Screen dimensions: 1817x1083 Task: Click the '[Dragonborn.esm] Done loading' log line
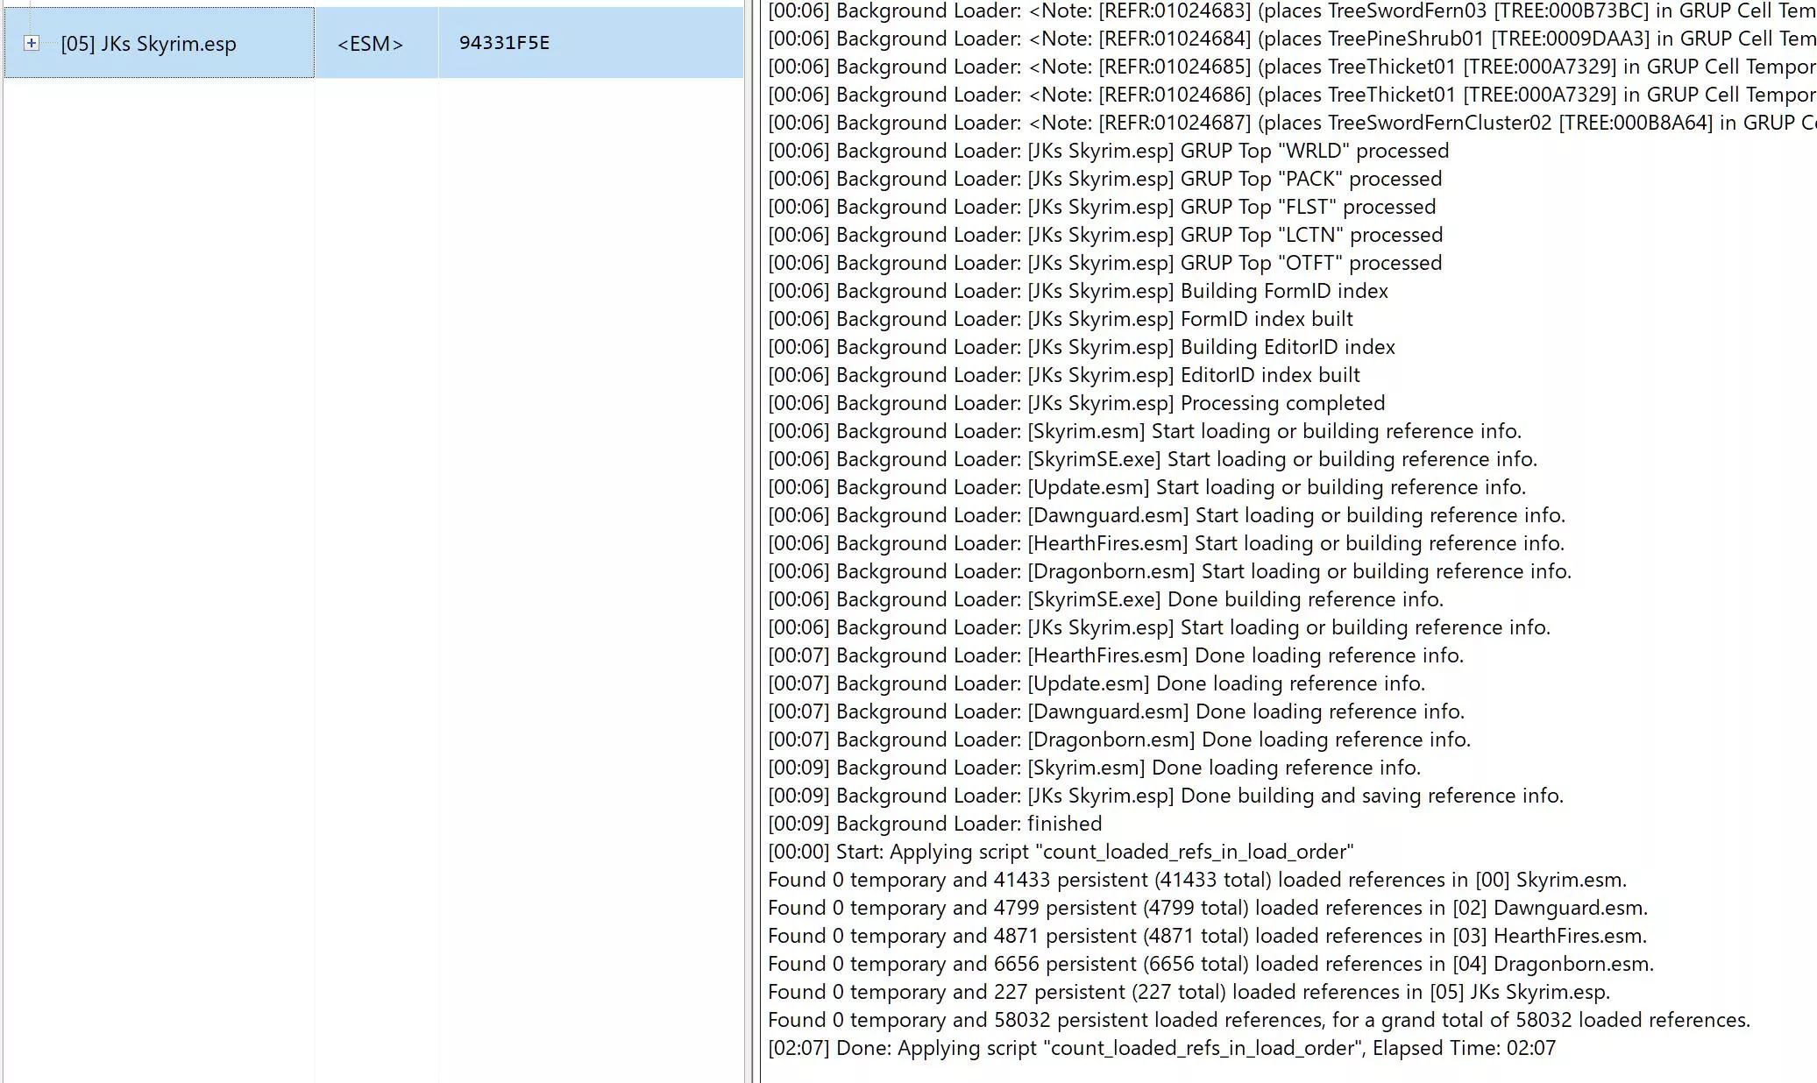pyautogui.click(x=1119, y=740)
